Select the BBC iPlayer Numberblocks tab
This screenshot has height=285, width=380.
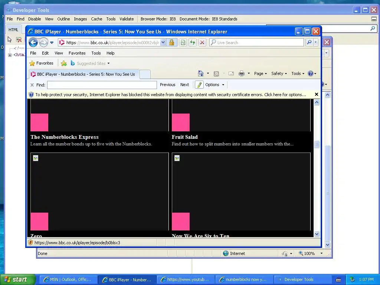click(x=84, y=74)
